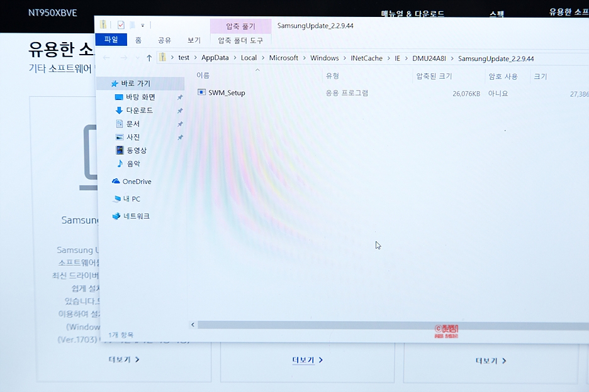Sort by the 암호 사용 column header
Viewport: 589px width, 392px height.
tap(503, 77)
